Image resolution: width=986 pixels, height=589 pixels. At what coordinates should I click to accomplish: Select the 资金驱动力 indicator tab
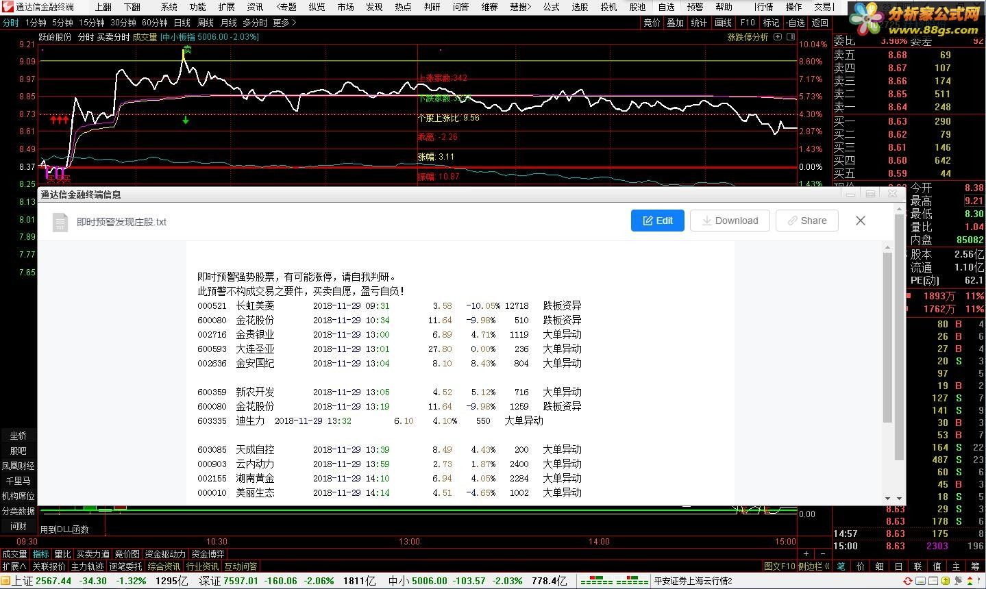click(x=165, y=554)
